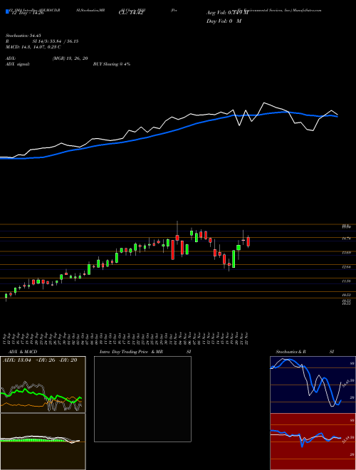The height and width of the screenshot is (470, 356).
Task: Click the 'ADX signal:' label
Action: (18, 64)
